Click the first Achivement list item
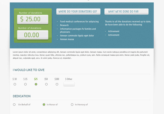 tap(114, 31)
